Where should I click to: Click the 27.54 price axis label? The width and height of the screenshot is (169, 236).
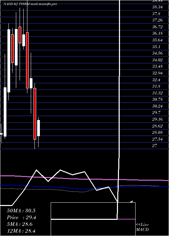click(158, 139)
